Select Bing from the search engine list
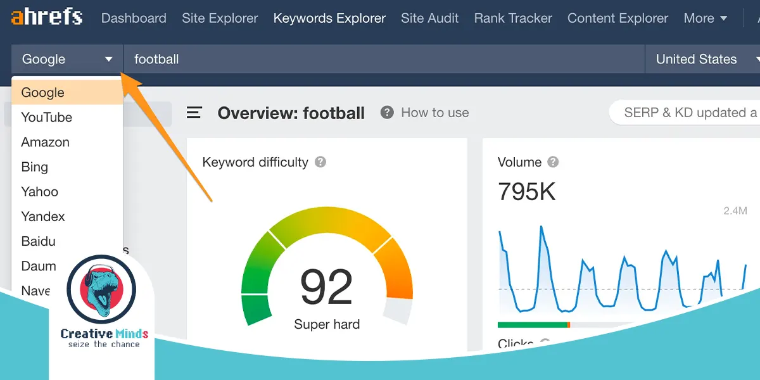 pos(35,167)
